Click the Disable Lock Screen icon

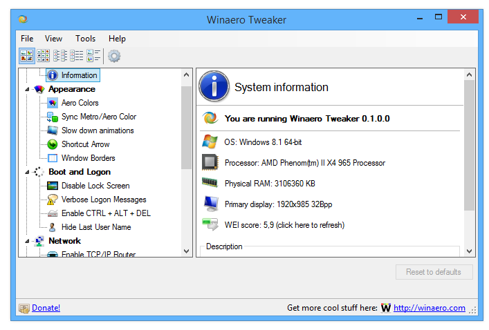click(53, 186)
